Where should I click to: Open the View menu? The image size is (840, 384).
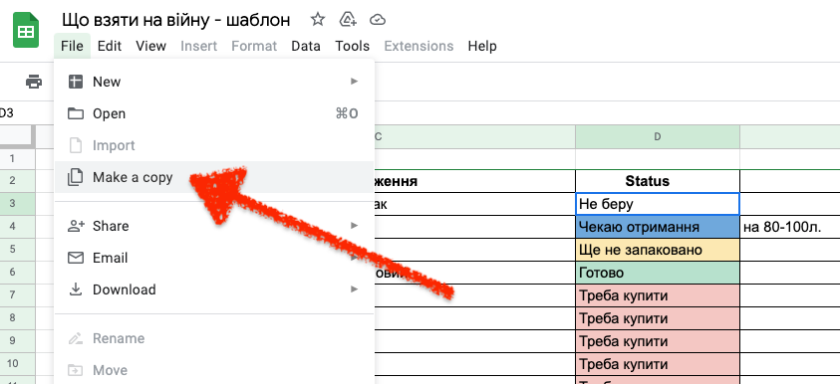tap(150, 46)
